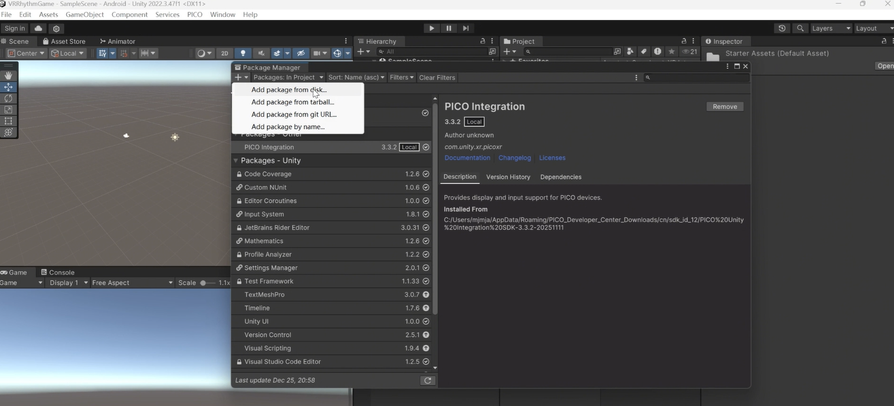The image size is (894, 406).
Task: Click Project panel error log filter icon
Action: coord(658,52)
